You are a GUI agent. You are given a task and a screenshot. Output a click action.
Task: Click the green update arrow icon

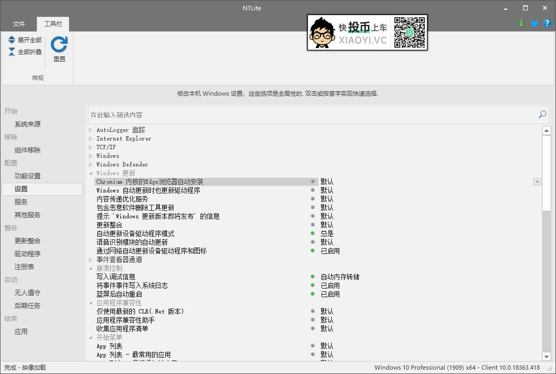(521, 23)
